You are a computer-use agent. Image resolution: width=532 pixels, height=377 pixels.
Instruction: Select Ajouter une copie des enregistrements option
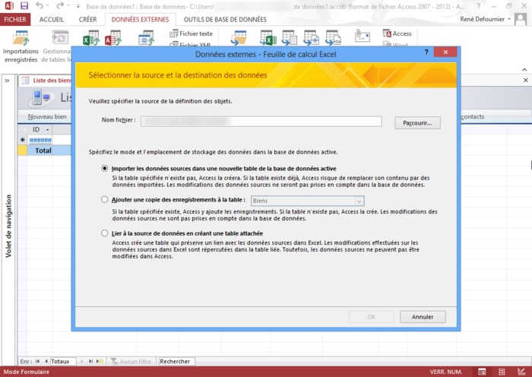pyautogui.click(x=105, y=200)
